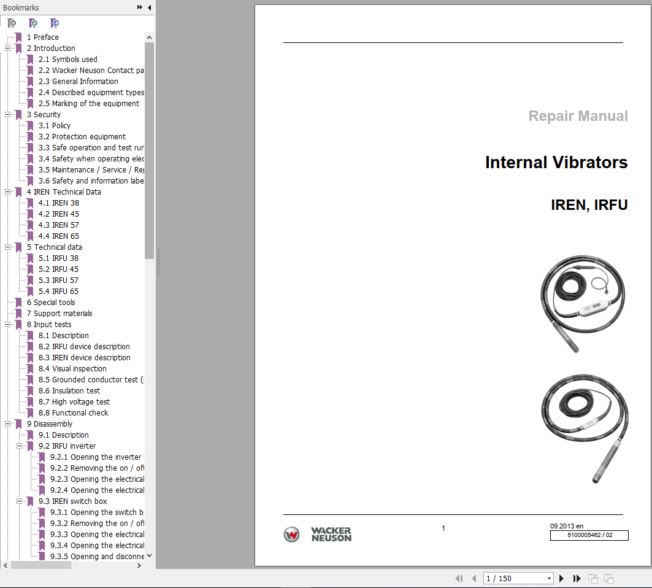
Task: Open 9.1 Description under Disassembly
Action: pyautogui.click(x=63, y=435)
